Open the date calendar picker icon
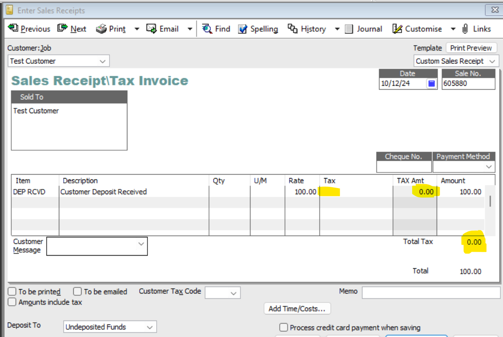The width and height of the screenshot is (503, 337). [x=431, y=84]
